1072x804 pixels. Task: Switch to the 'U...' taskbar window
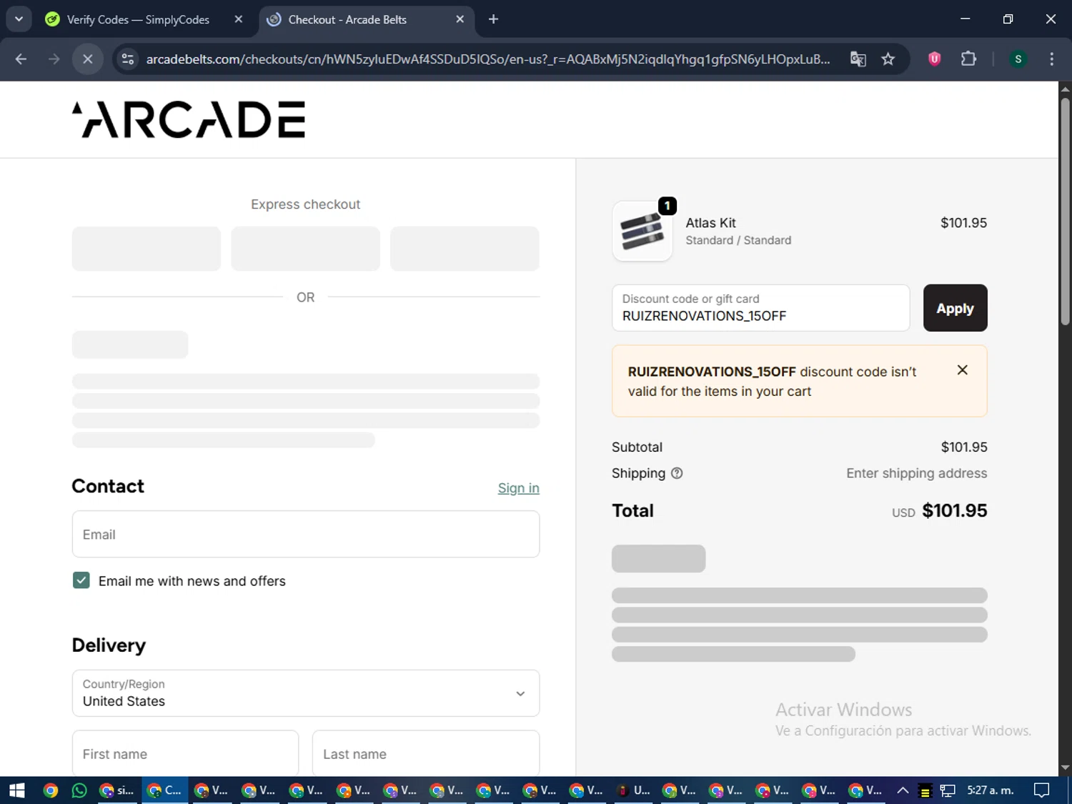click(x=634, y=790)
